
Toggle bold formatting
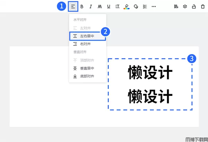[x=82, y=6]
